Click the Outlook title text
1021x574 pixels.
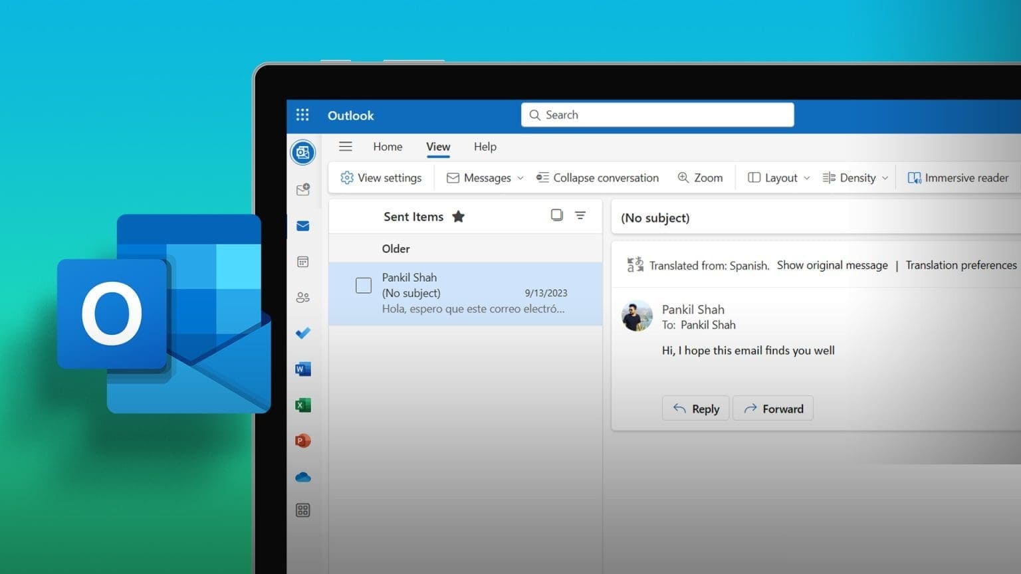351,116
